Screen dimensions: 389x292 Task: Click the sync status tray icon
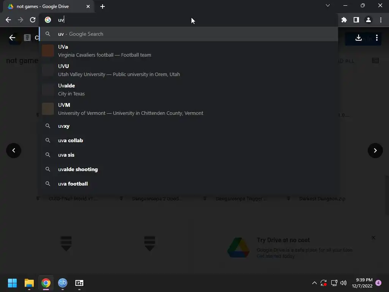point(324,283)
